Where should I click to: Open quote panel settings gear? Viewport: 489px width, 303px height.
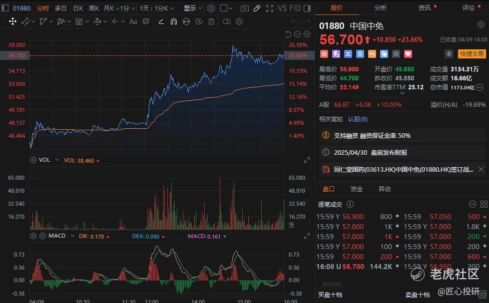click(481, 24)
